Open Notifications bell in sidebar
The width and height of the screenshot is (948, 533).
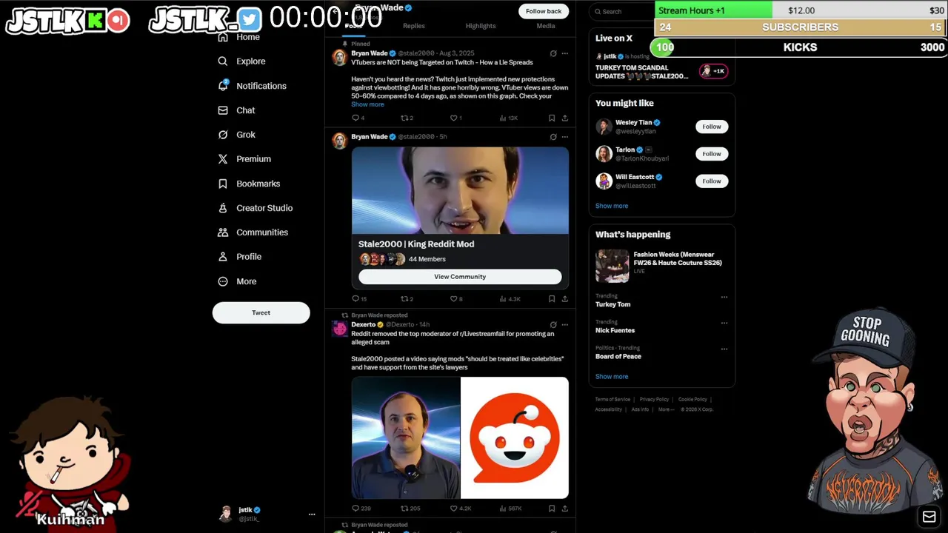(x=223, y=86)
